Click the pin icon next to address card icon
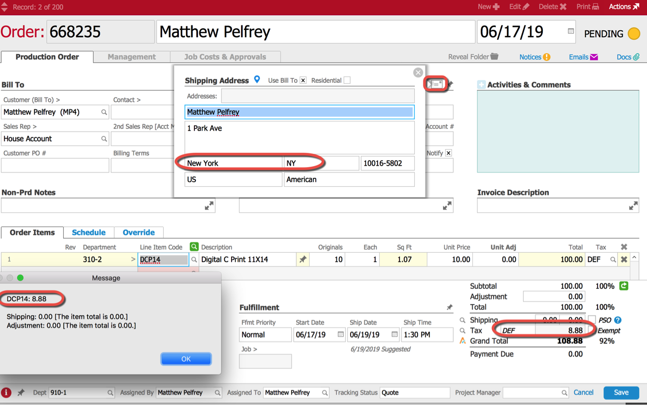Viewport: 647px width, 405px height. click(450, 84)
